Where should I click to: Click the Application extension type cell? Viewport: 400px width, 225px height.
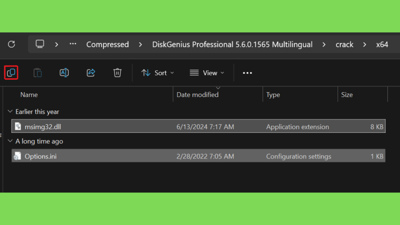pos(298,127)
